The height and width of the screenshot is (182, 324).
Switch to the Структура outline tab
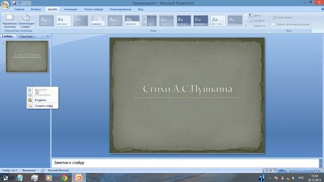tap(26, 36)
